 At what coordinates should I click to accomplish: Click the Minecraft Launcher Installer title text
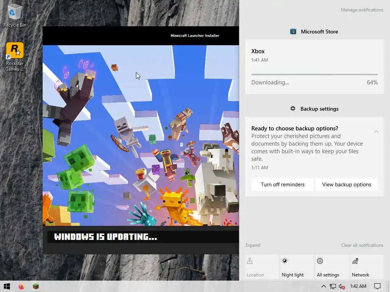pos(195,35)
